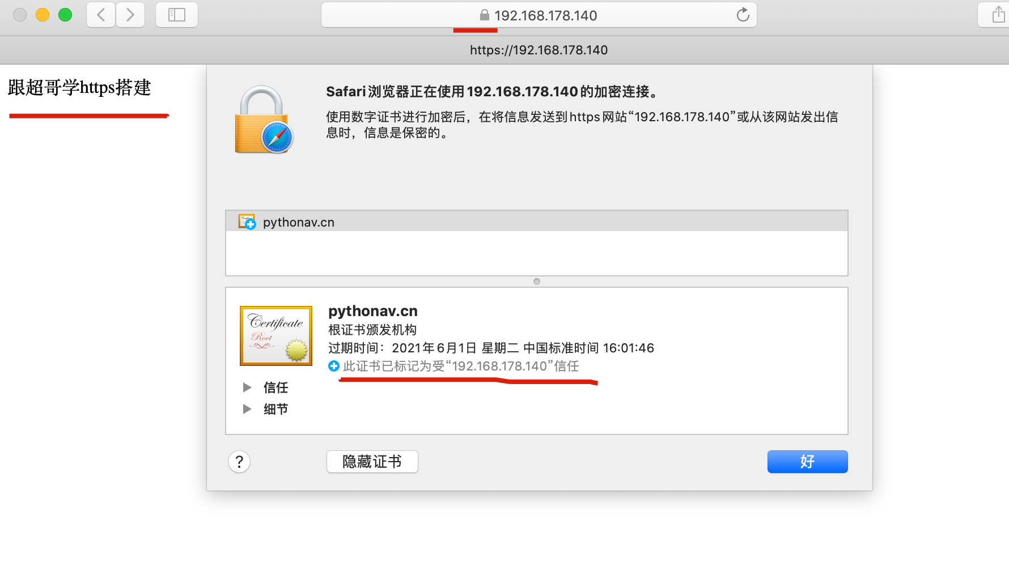
Task: Reload the page with the refresh icon
Action: point(743,15)
